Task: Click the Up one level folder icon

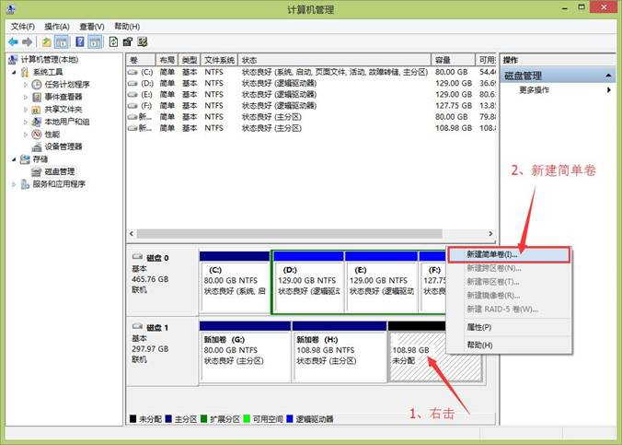Action: click(47, 41)
